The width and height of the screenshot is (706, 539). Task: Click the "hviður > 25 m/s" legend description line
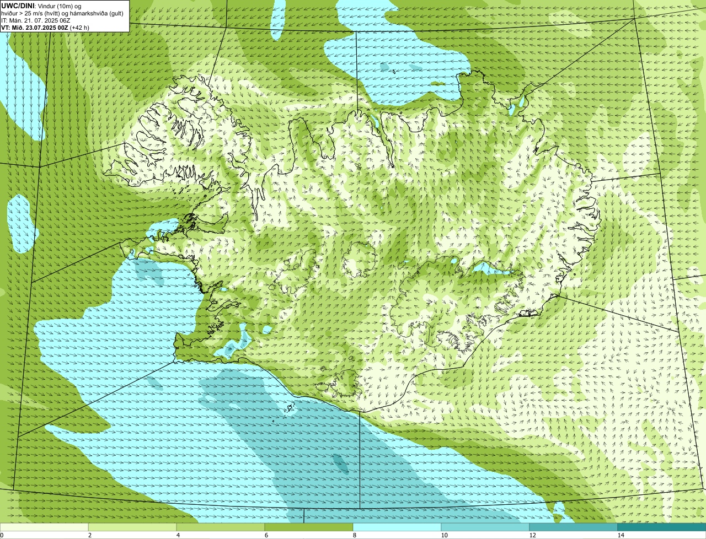coord(62,13)
